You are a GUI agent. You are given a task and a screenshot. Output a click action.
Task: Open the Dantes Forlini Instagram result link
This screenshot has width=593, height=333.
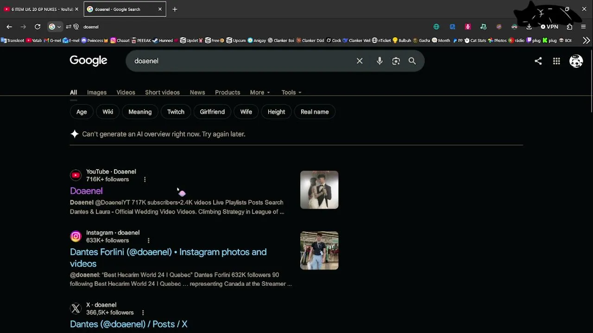168,258
